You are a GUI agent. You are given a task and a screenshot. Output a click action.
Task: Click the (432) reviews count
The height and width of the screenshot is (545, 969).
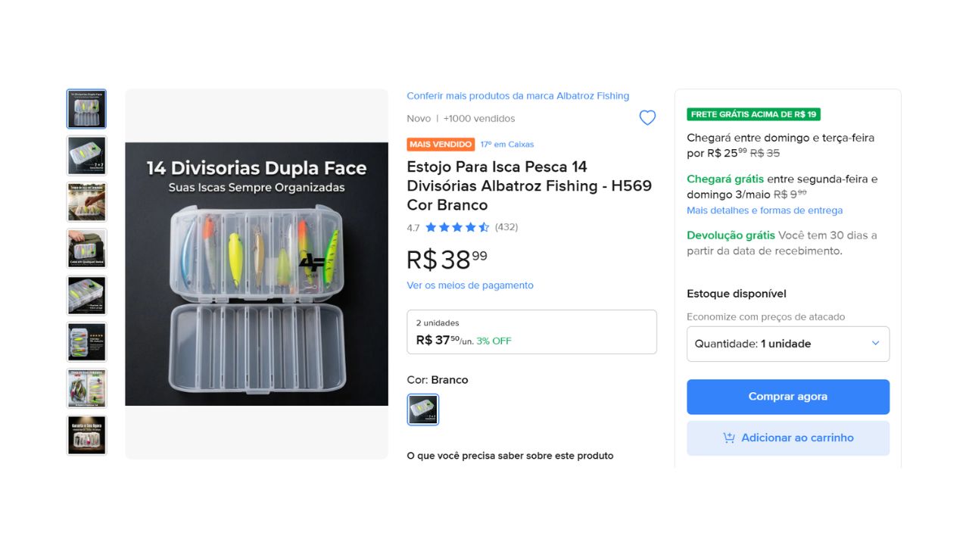point(506,226)
